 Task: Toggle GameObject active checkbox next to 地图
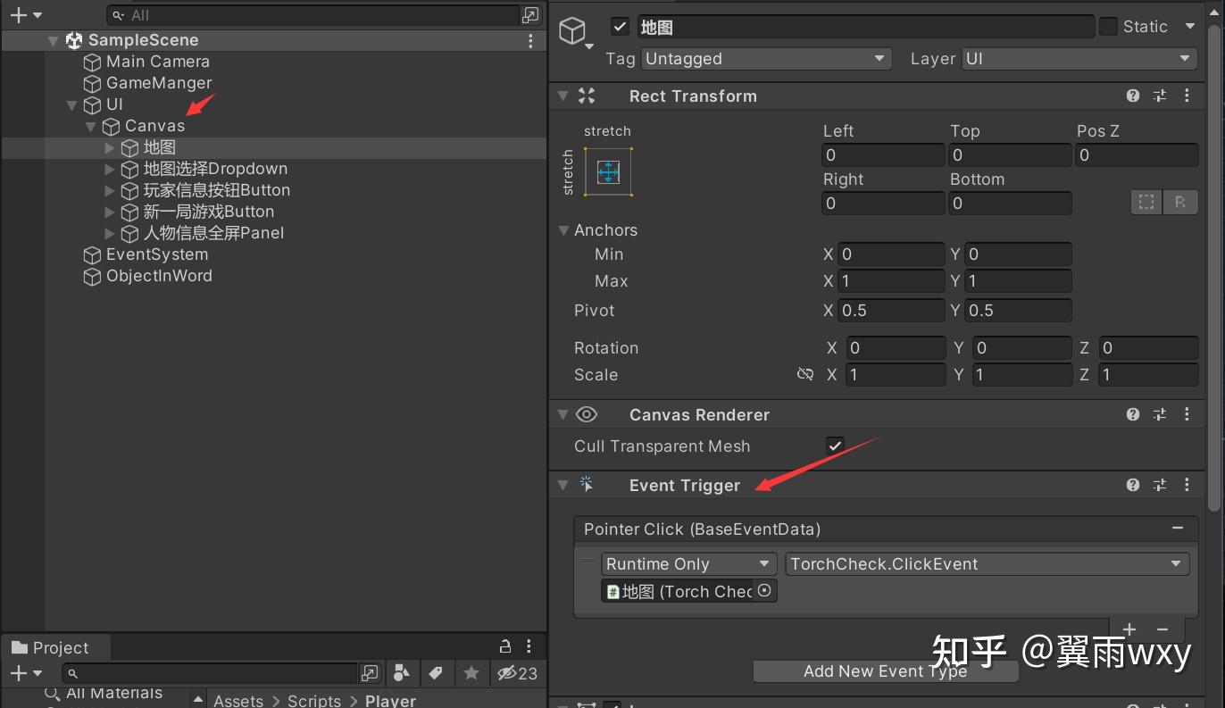click(621, 27)
